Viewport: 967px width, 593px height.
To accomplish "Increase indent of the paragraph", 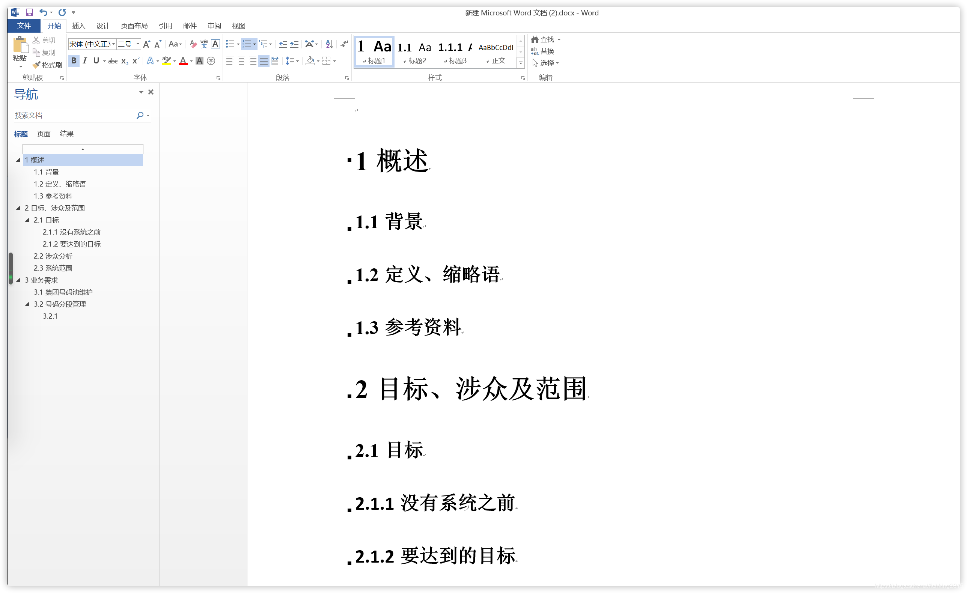I will click(x=294, y=44).
